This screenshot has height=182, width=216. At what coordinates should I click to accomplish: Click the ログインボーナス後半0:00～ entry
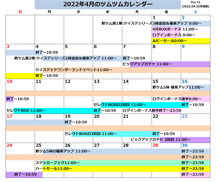[x=177, y=99]
